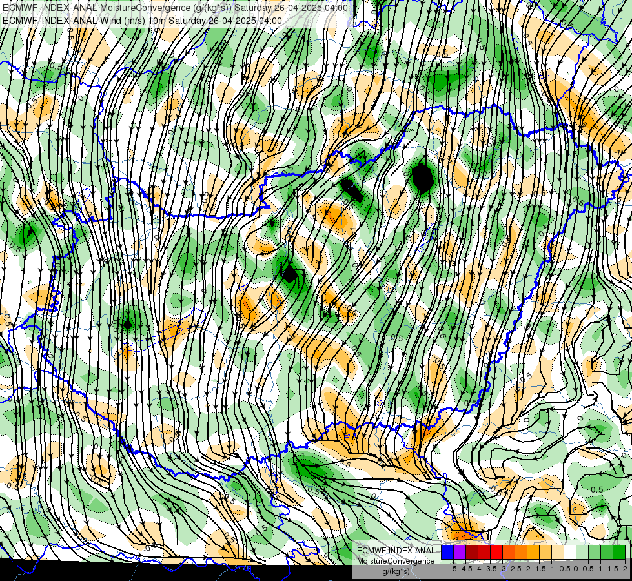Pick the legend swatch between -4 and -3.5
Viewport: 632px width, 581px height.
[x=484, y=552]
